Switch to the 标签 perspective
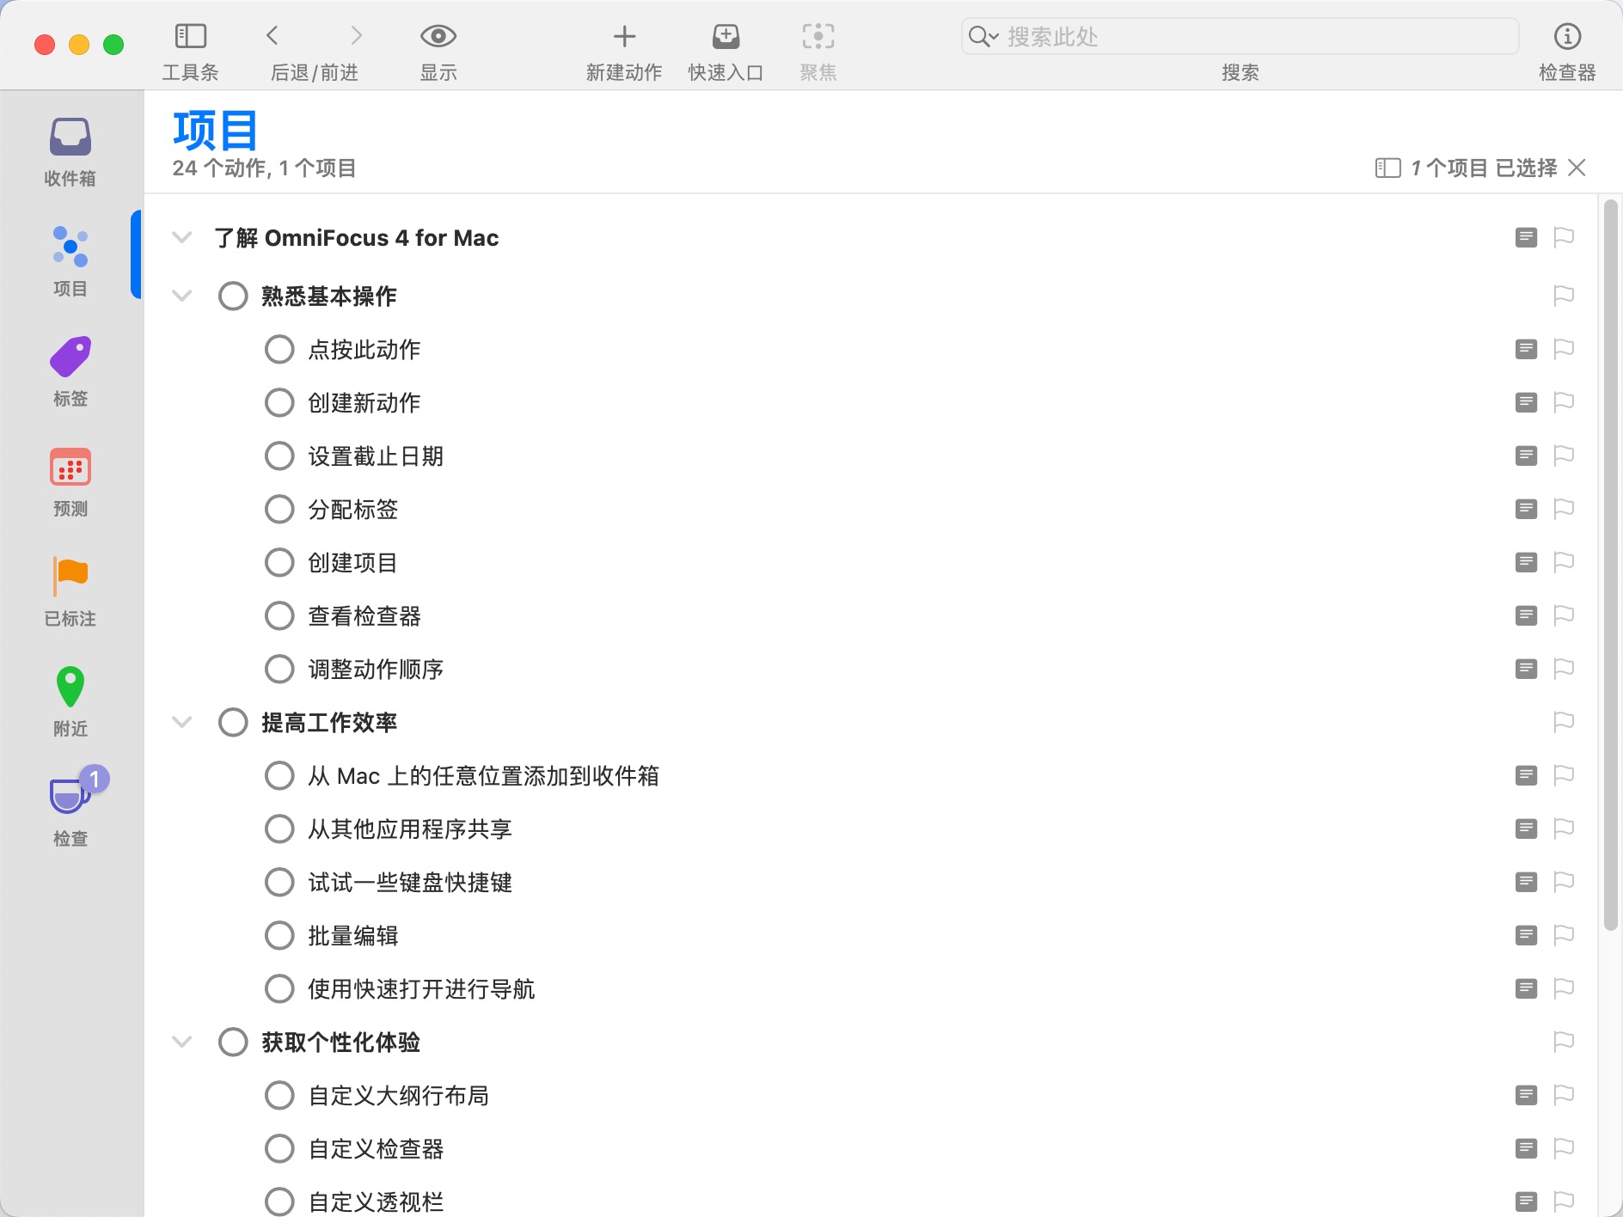The width and height of the screenshot is (1623, 1217). [70, 372]
